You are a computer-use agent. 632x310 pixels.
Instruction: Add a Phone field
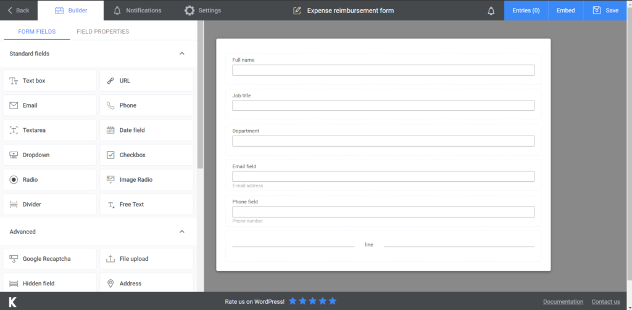tap(146, 105)
